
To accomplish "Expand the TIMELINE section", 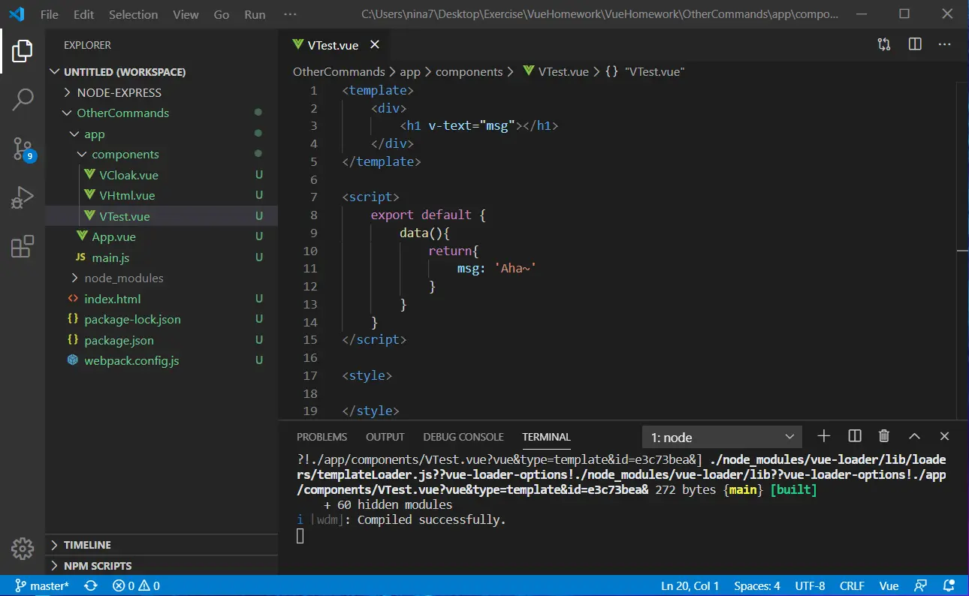I will pyautogui.click(x=87, y=545).
